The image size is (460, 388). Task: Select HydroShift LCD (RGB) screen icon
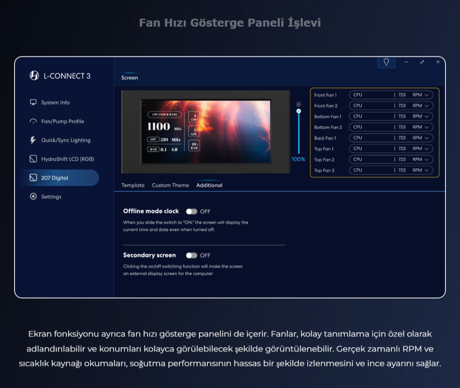(33, 159)
